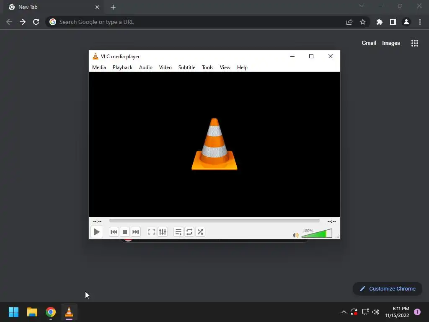The width and height of the screenshot is (429, 322).
Task: Open network tray icon
Action: [x=365, y=312]
